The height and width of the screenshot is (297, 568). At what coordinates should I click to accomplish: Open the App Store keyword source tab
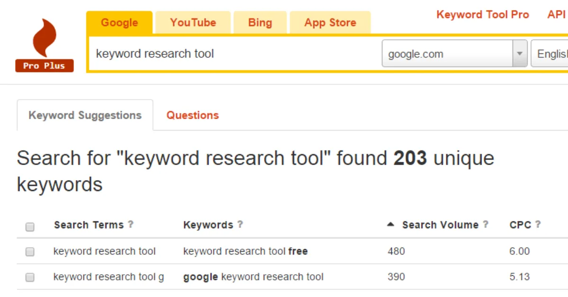330,22
